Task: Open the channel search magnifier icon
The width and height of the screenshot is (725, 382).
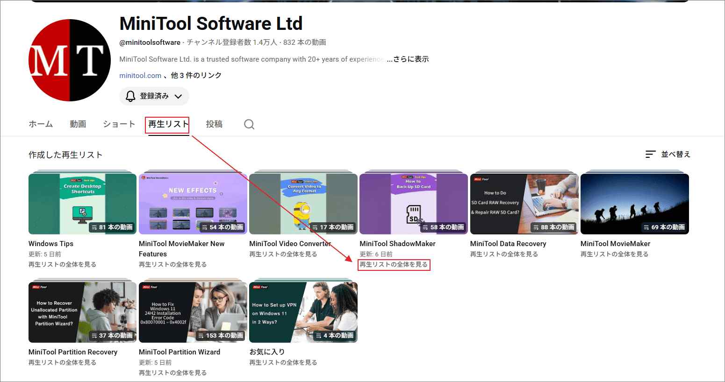Action: point(249,124)
